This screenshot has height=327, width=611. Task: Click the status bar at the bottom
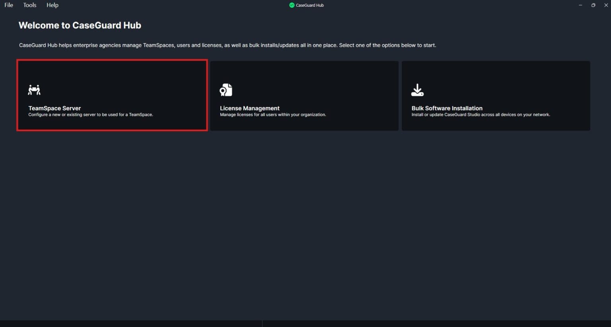(x=305, y=323)
